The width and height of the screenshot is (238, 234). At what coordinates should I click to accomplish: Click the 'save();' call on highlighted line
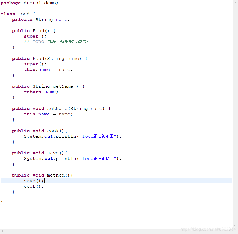click(34, 181)
